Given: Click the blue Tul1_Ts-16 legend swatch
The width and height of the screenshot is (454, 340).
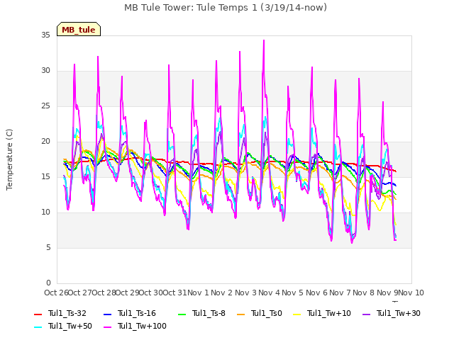Looking at the screenshot, I should point(107,314).
